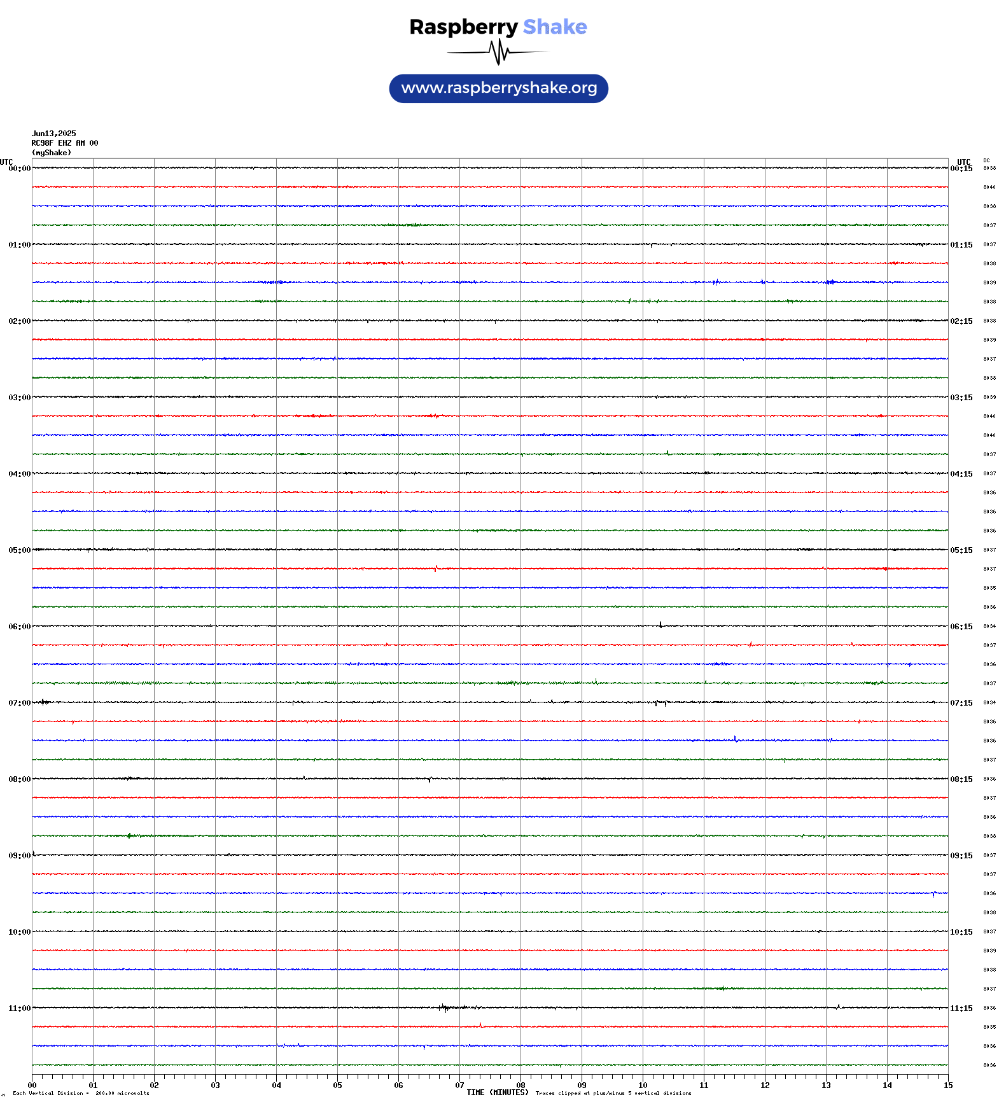Click minute 07 on the bottom axis
The width and height of the screenshot is (999, 1102).
tap(459, 1085)
